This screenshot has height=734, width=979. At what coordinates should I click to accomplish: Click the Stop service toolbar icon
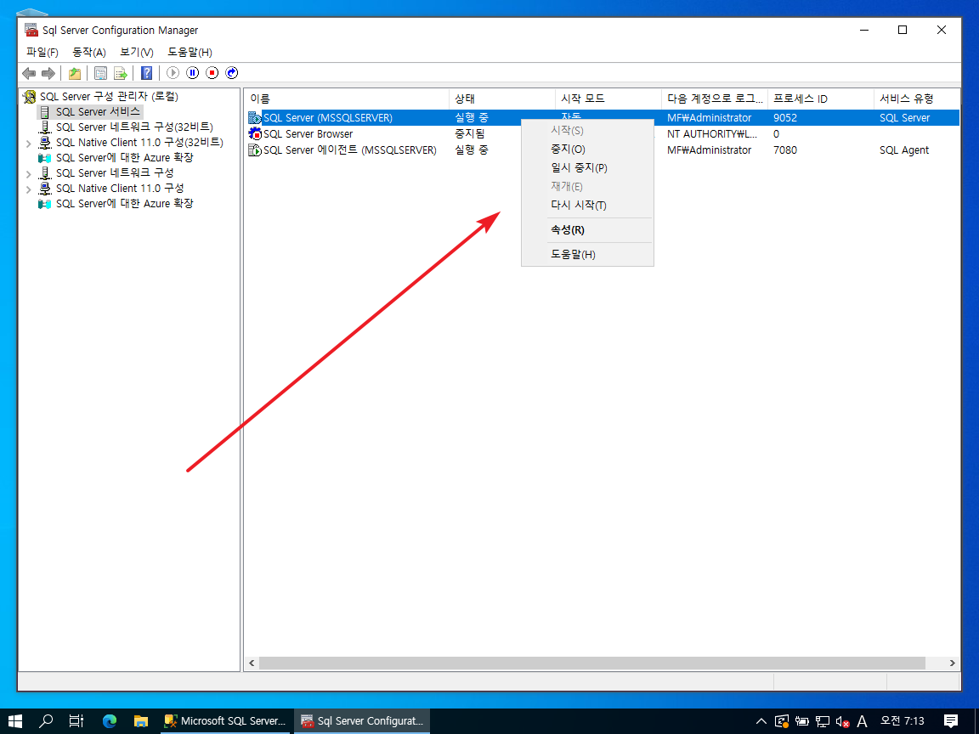212,73
